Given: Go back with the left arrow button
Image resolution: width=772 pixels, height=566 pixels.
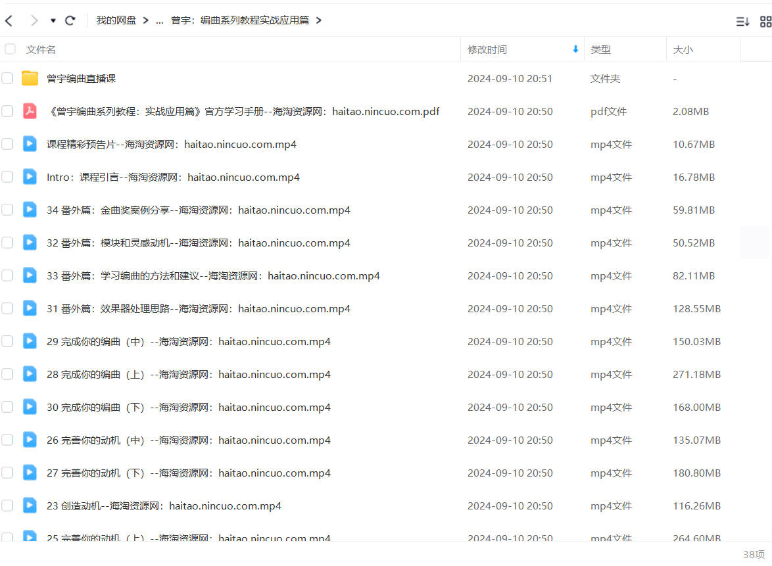Looking at the screenshot, I should coord(9,20).
